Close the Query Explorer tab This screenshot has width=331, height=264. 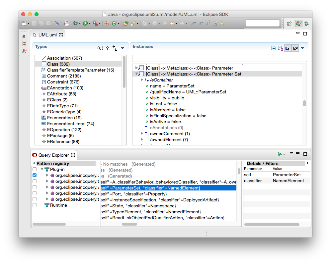click(73, 155)
